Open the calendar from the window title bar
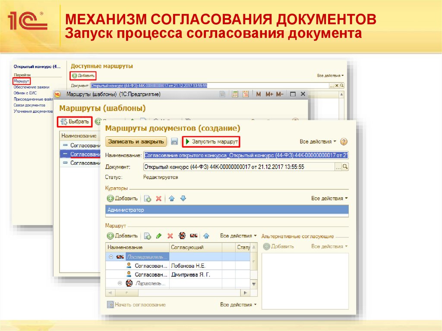Screen dimensions: 442x331 point(246,94)
